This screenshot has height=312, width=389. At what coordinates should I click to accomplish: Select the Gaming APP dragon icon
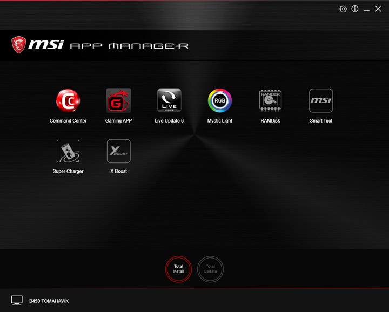118,100
